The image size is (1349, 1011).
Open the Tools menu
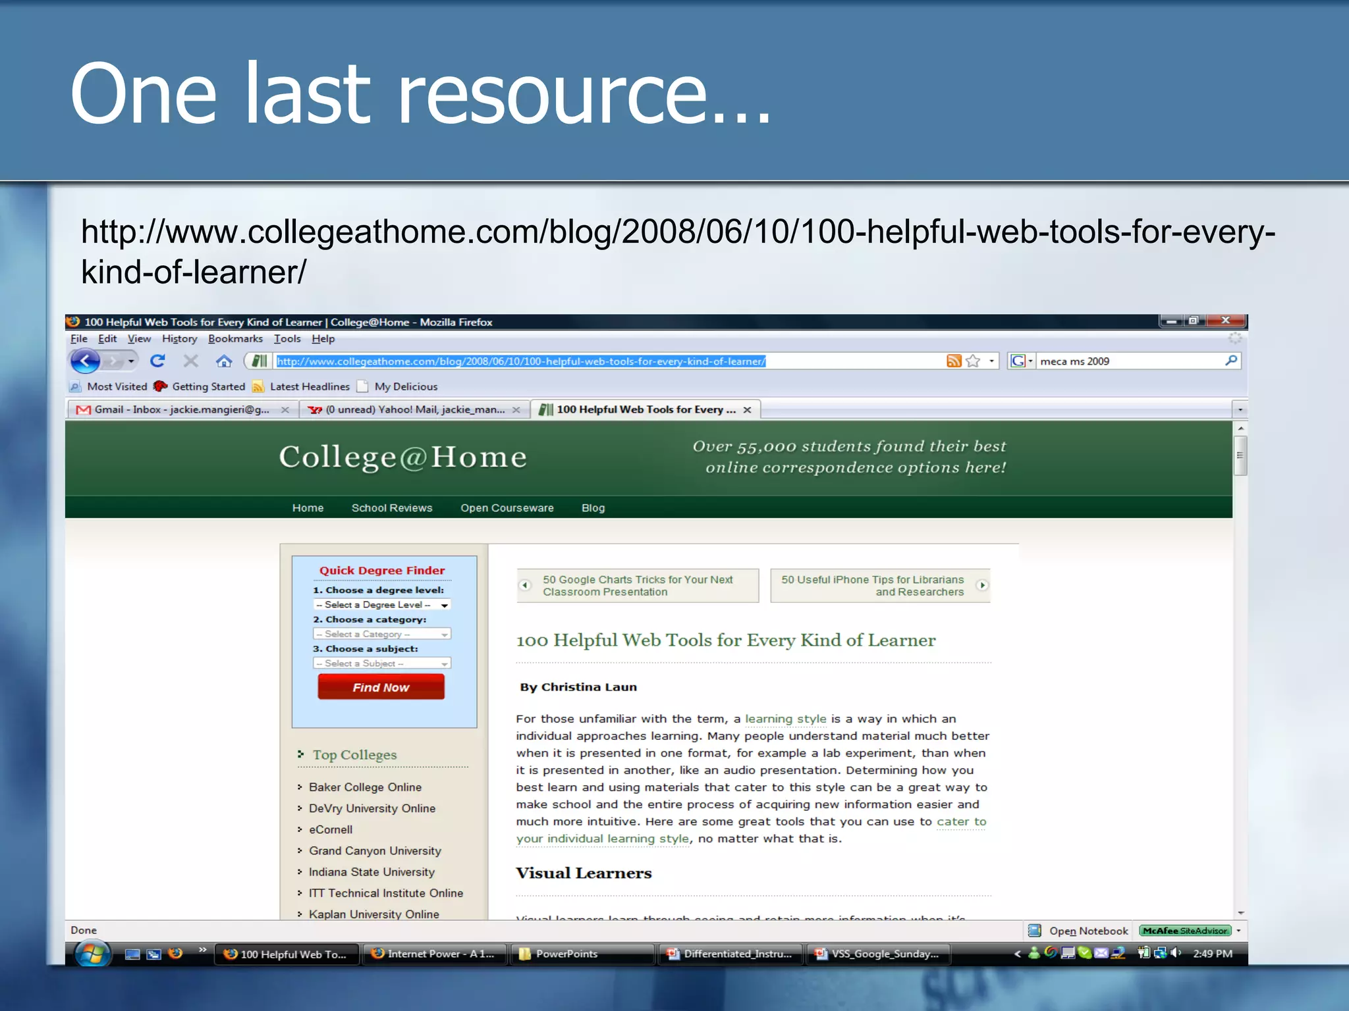coord(287,338)
